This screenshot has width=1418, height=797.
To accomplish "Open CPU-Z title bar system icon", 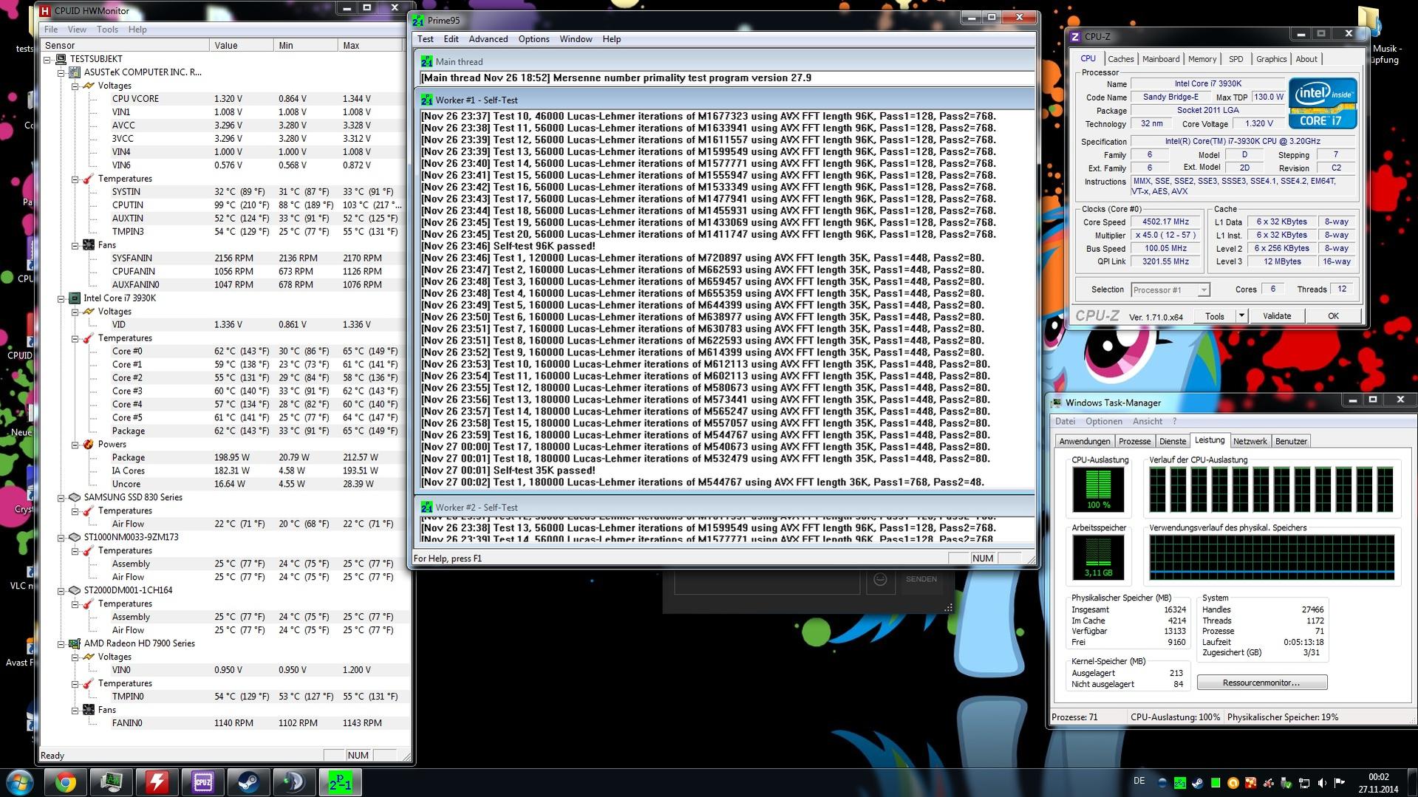I will [x=1075, y=36].
